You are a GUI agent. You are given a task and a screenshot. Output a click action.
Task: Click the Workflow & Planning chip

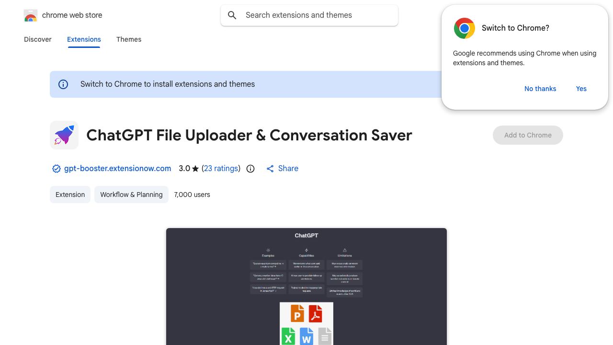131,195
